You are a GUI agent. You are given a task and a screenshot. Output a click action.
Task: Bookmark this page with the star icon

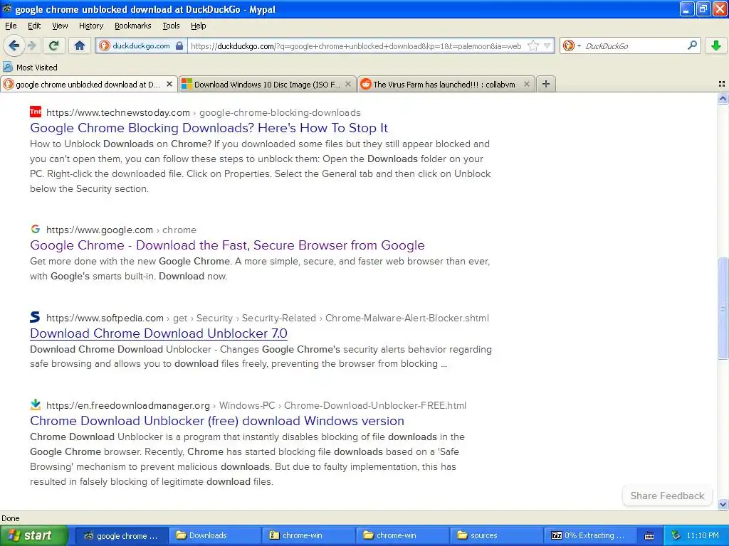[533, 45]
